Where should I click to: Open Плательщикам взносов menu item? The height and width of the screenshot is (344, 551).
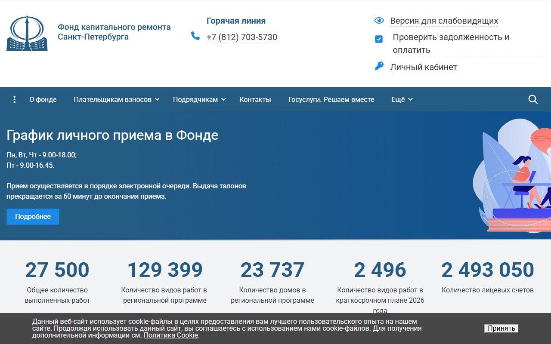point(112,99)
